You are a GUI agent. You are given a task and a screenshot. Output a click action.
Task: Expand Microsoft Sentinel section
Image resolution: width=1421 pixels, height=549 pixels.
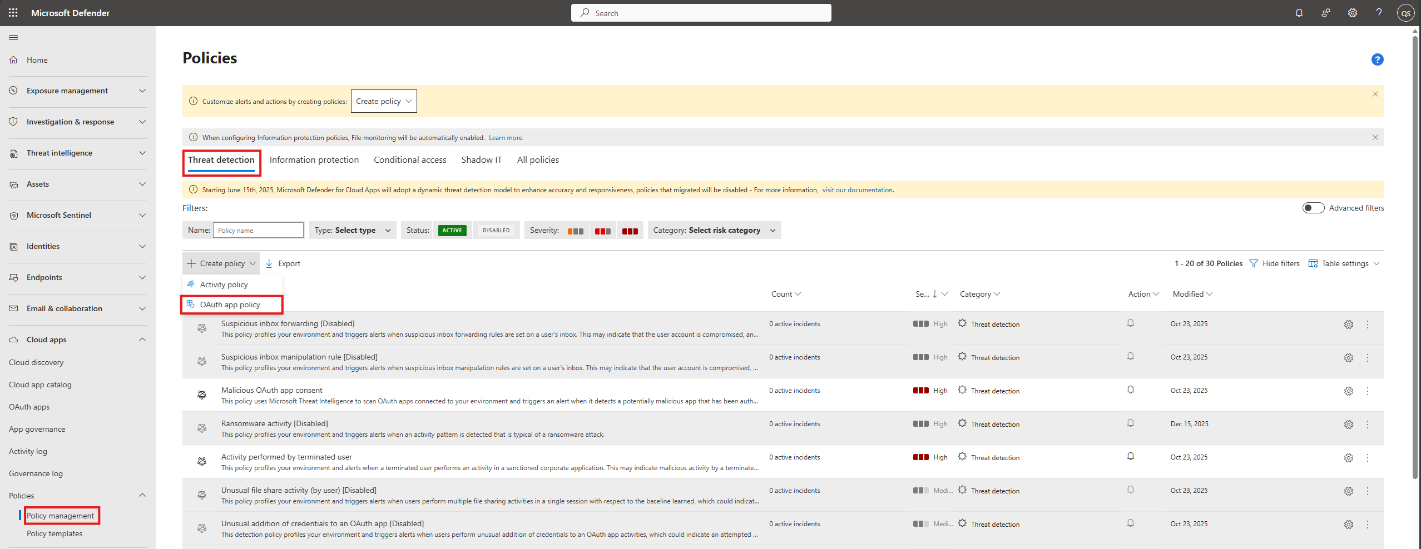click(x=78, y=215)
